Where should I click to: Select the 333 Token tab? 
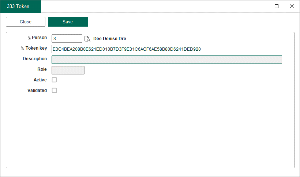tap(20, 6)
